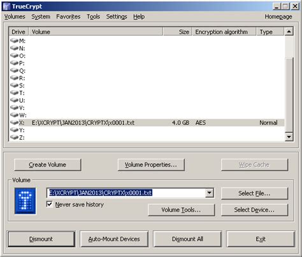This screenshot has height=257, width=302.
Task: Click the drive icon for M:
Action: click(14, 40)
